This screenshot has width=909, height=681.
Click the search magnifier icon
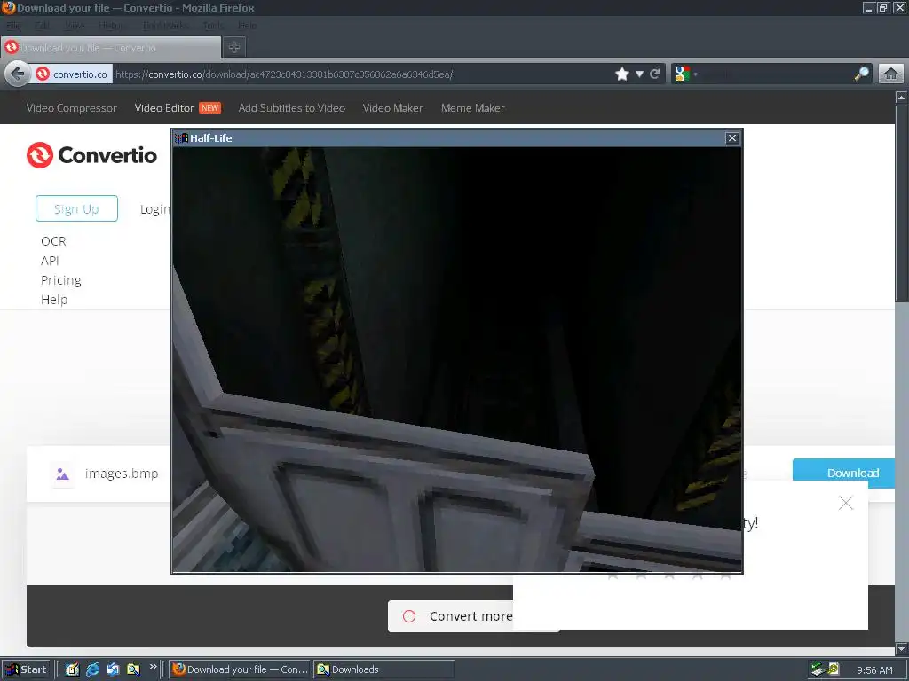[861, 74]
